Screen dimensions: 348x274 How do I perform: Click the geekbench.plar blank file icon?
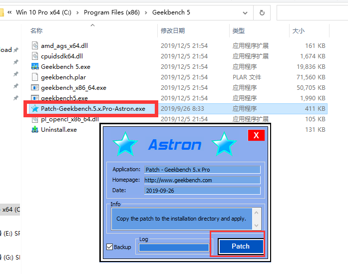coord(35,77)
